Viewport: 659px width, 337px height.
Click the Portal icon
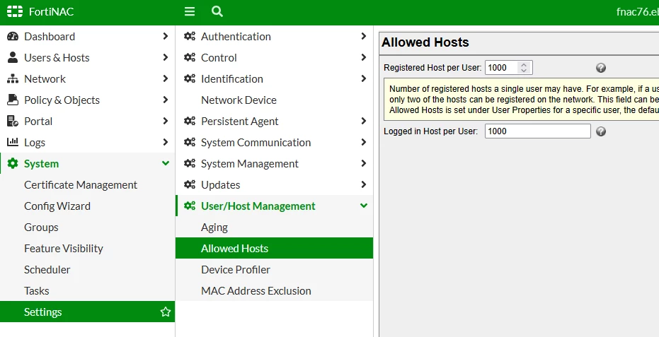(x=13, y=122)
